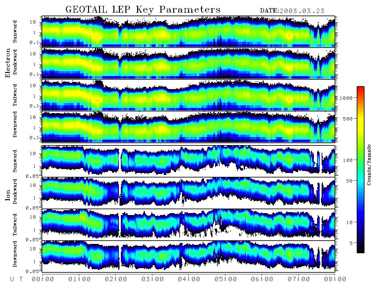Click the Electron "Dawnward" axis label
The width and height of the screenshot is (371, 285).
(x=15, y=125)
